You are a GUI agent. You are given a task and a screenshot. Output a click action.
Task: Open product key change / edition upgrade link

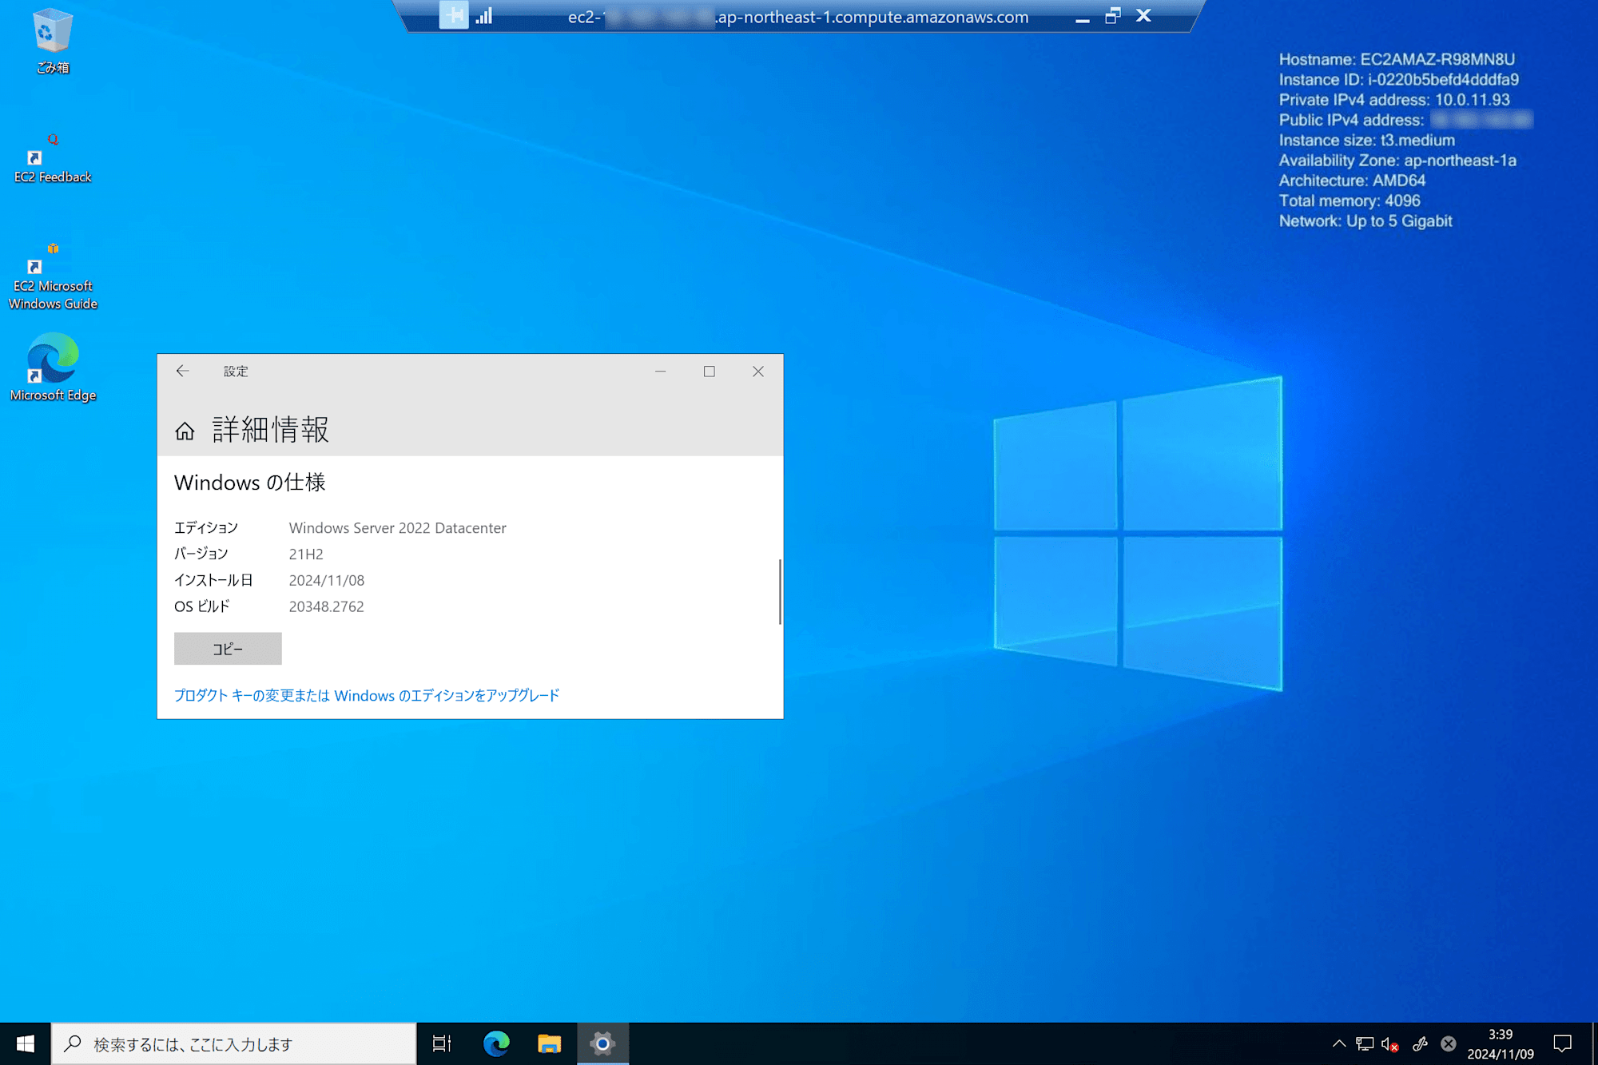367,695
